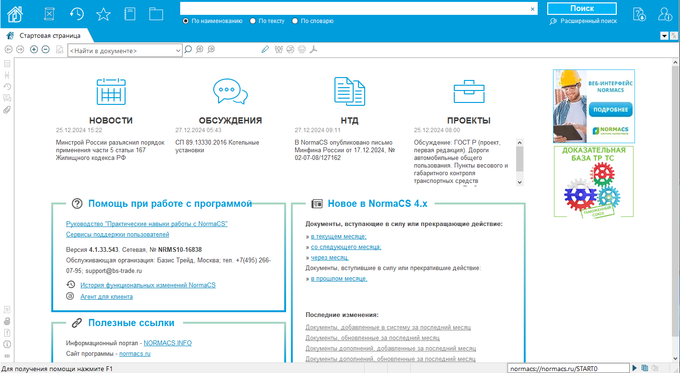680x373 pixels.
Task: Switch to 'Стартовая страница' tab
Action: (x=49, y=35)
